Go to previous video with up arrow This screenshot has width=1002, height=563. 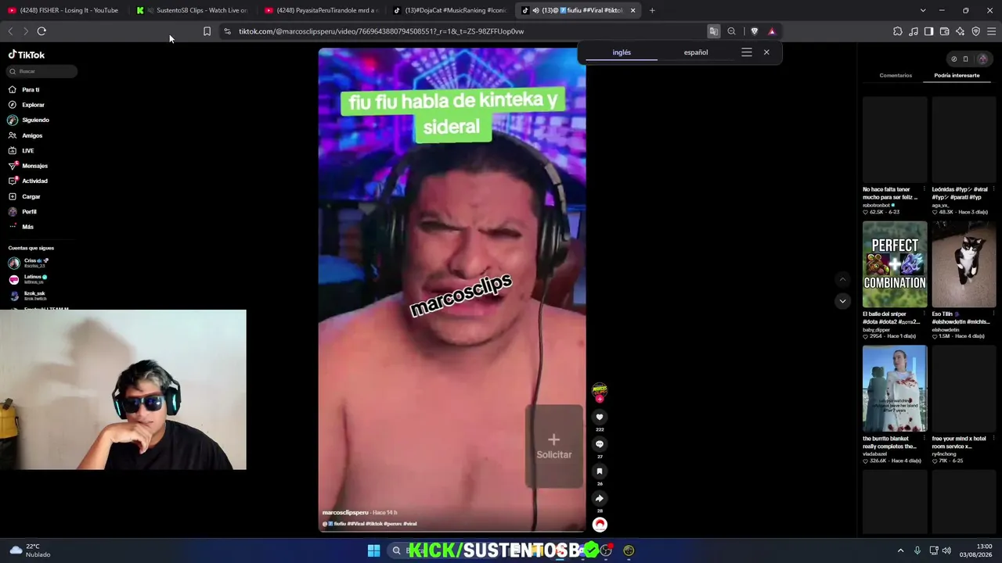click(842, 279)
